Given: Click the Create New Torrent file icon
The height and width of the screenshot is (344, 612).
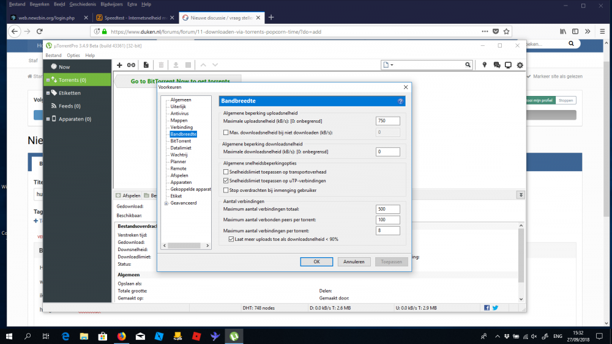Looking at the screenshot, I should [x=146, y=65].
